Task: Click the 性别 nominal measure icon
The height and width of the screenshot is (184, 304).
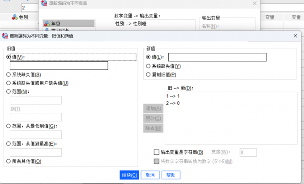Action: (15, 17)
